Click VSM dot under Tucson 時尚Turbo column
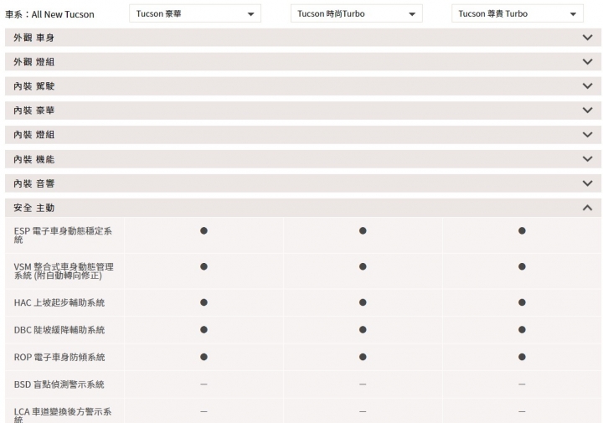Image resolution: width=603 pixels, height=423 pixels. [363, 266]
